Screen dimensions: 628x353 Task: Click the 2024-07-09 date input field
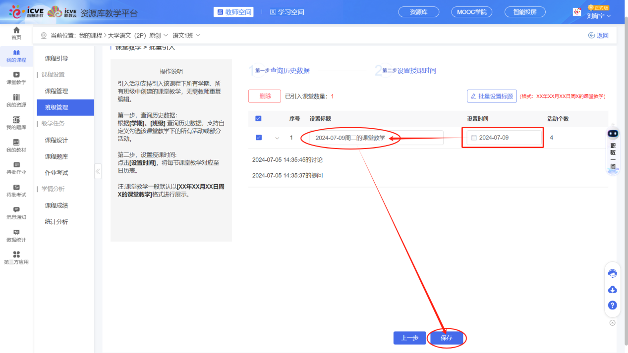(x=502, y=137)
